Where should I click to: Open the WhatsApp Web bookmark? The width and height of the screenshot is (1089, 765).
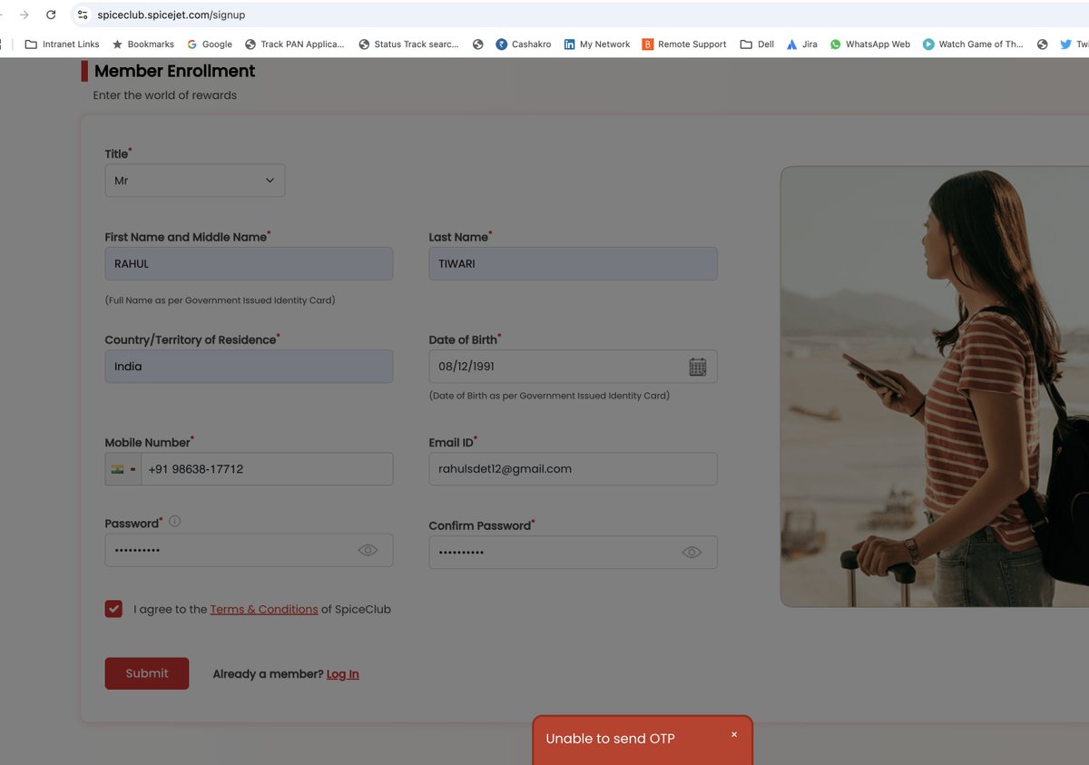(870, 44)
